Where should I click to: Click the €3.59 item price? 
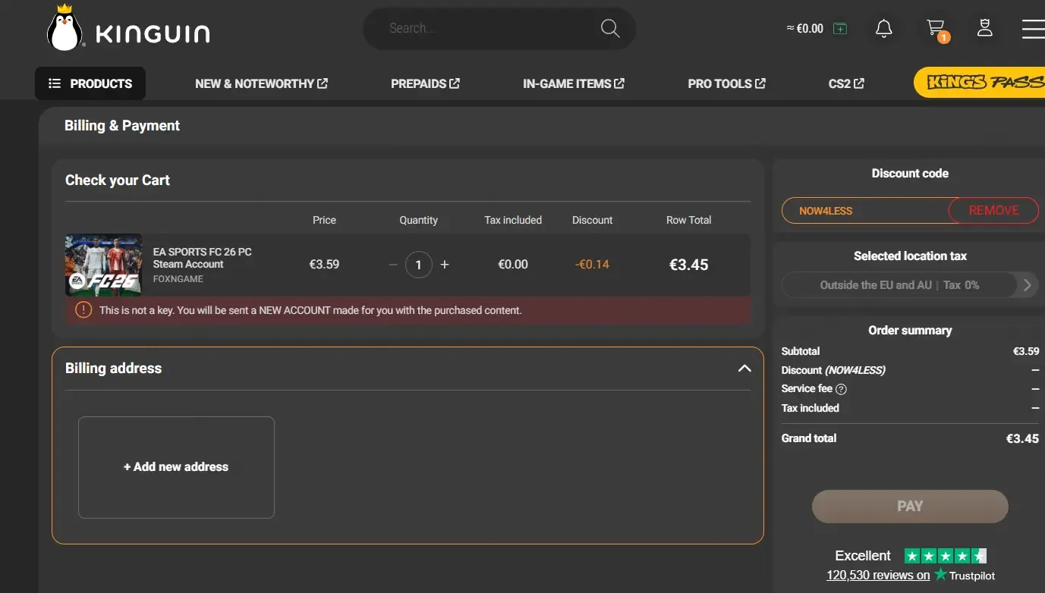pyautogui.click(x=324, y=265)
